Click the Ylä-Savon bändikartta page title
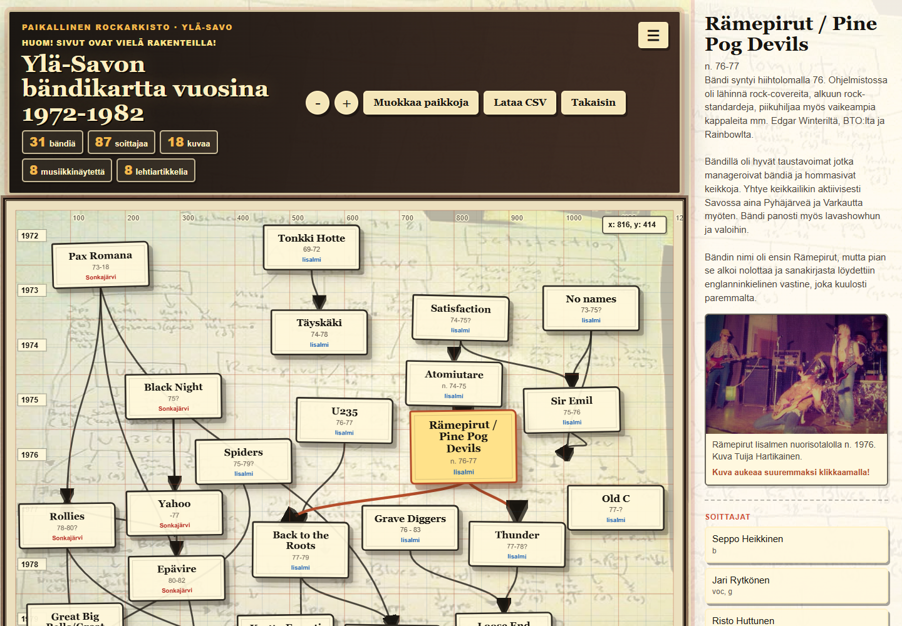Viewport: 902px width, 626px height. point(145,89)
